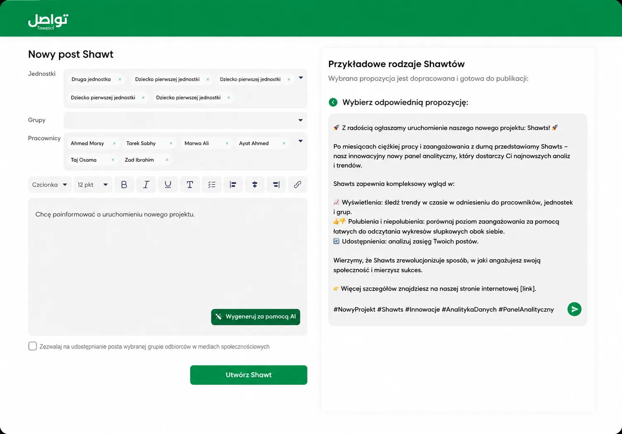Go back using the green arrow beside 'Wybierz odpowiednią propozycję'
Viewport: 622px width, 434px height.
coord(333,102)
